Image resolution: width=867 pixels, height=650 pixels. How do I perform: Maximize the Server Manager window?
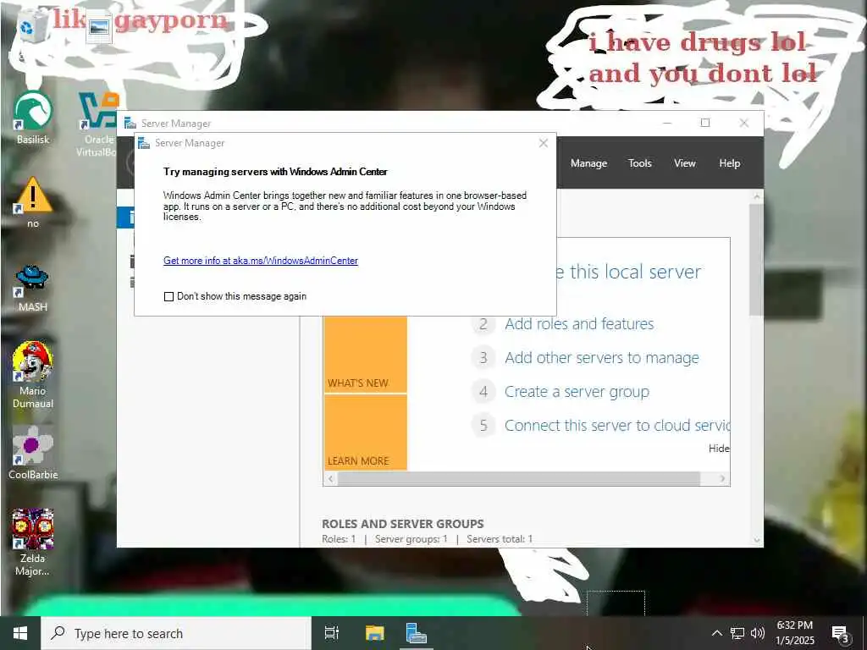point(705,123)
